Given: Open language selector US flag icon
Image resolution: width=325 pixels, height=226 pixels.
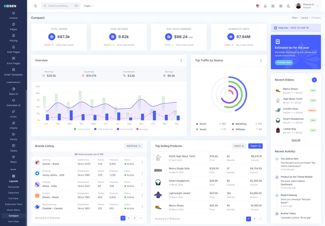Looking at the screenshot, I should coord(258,6).
